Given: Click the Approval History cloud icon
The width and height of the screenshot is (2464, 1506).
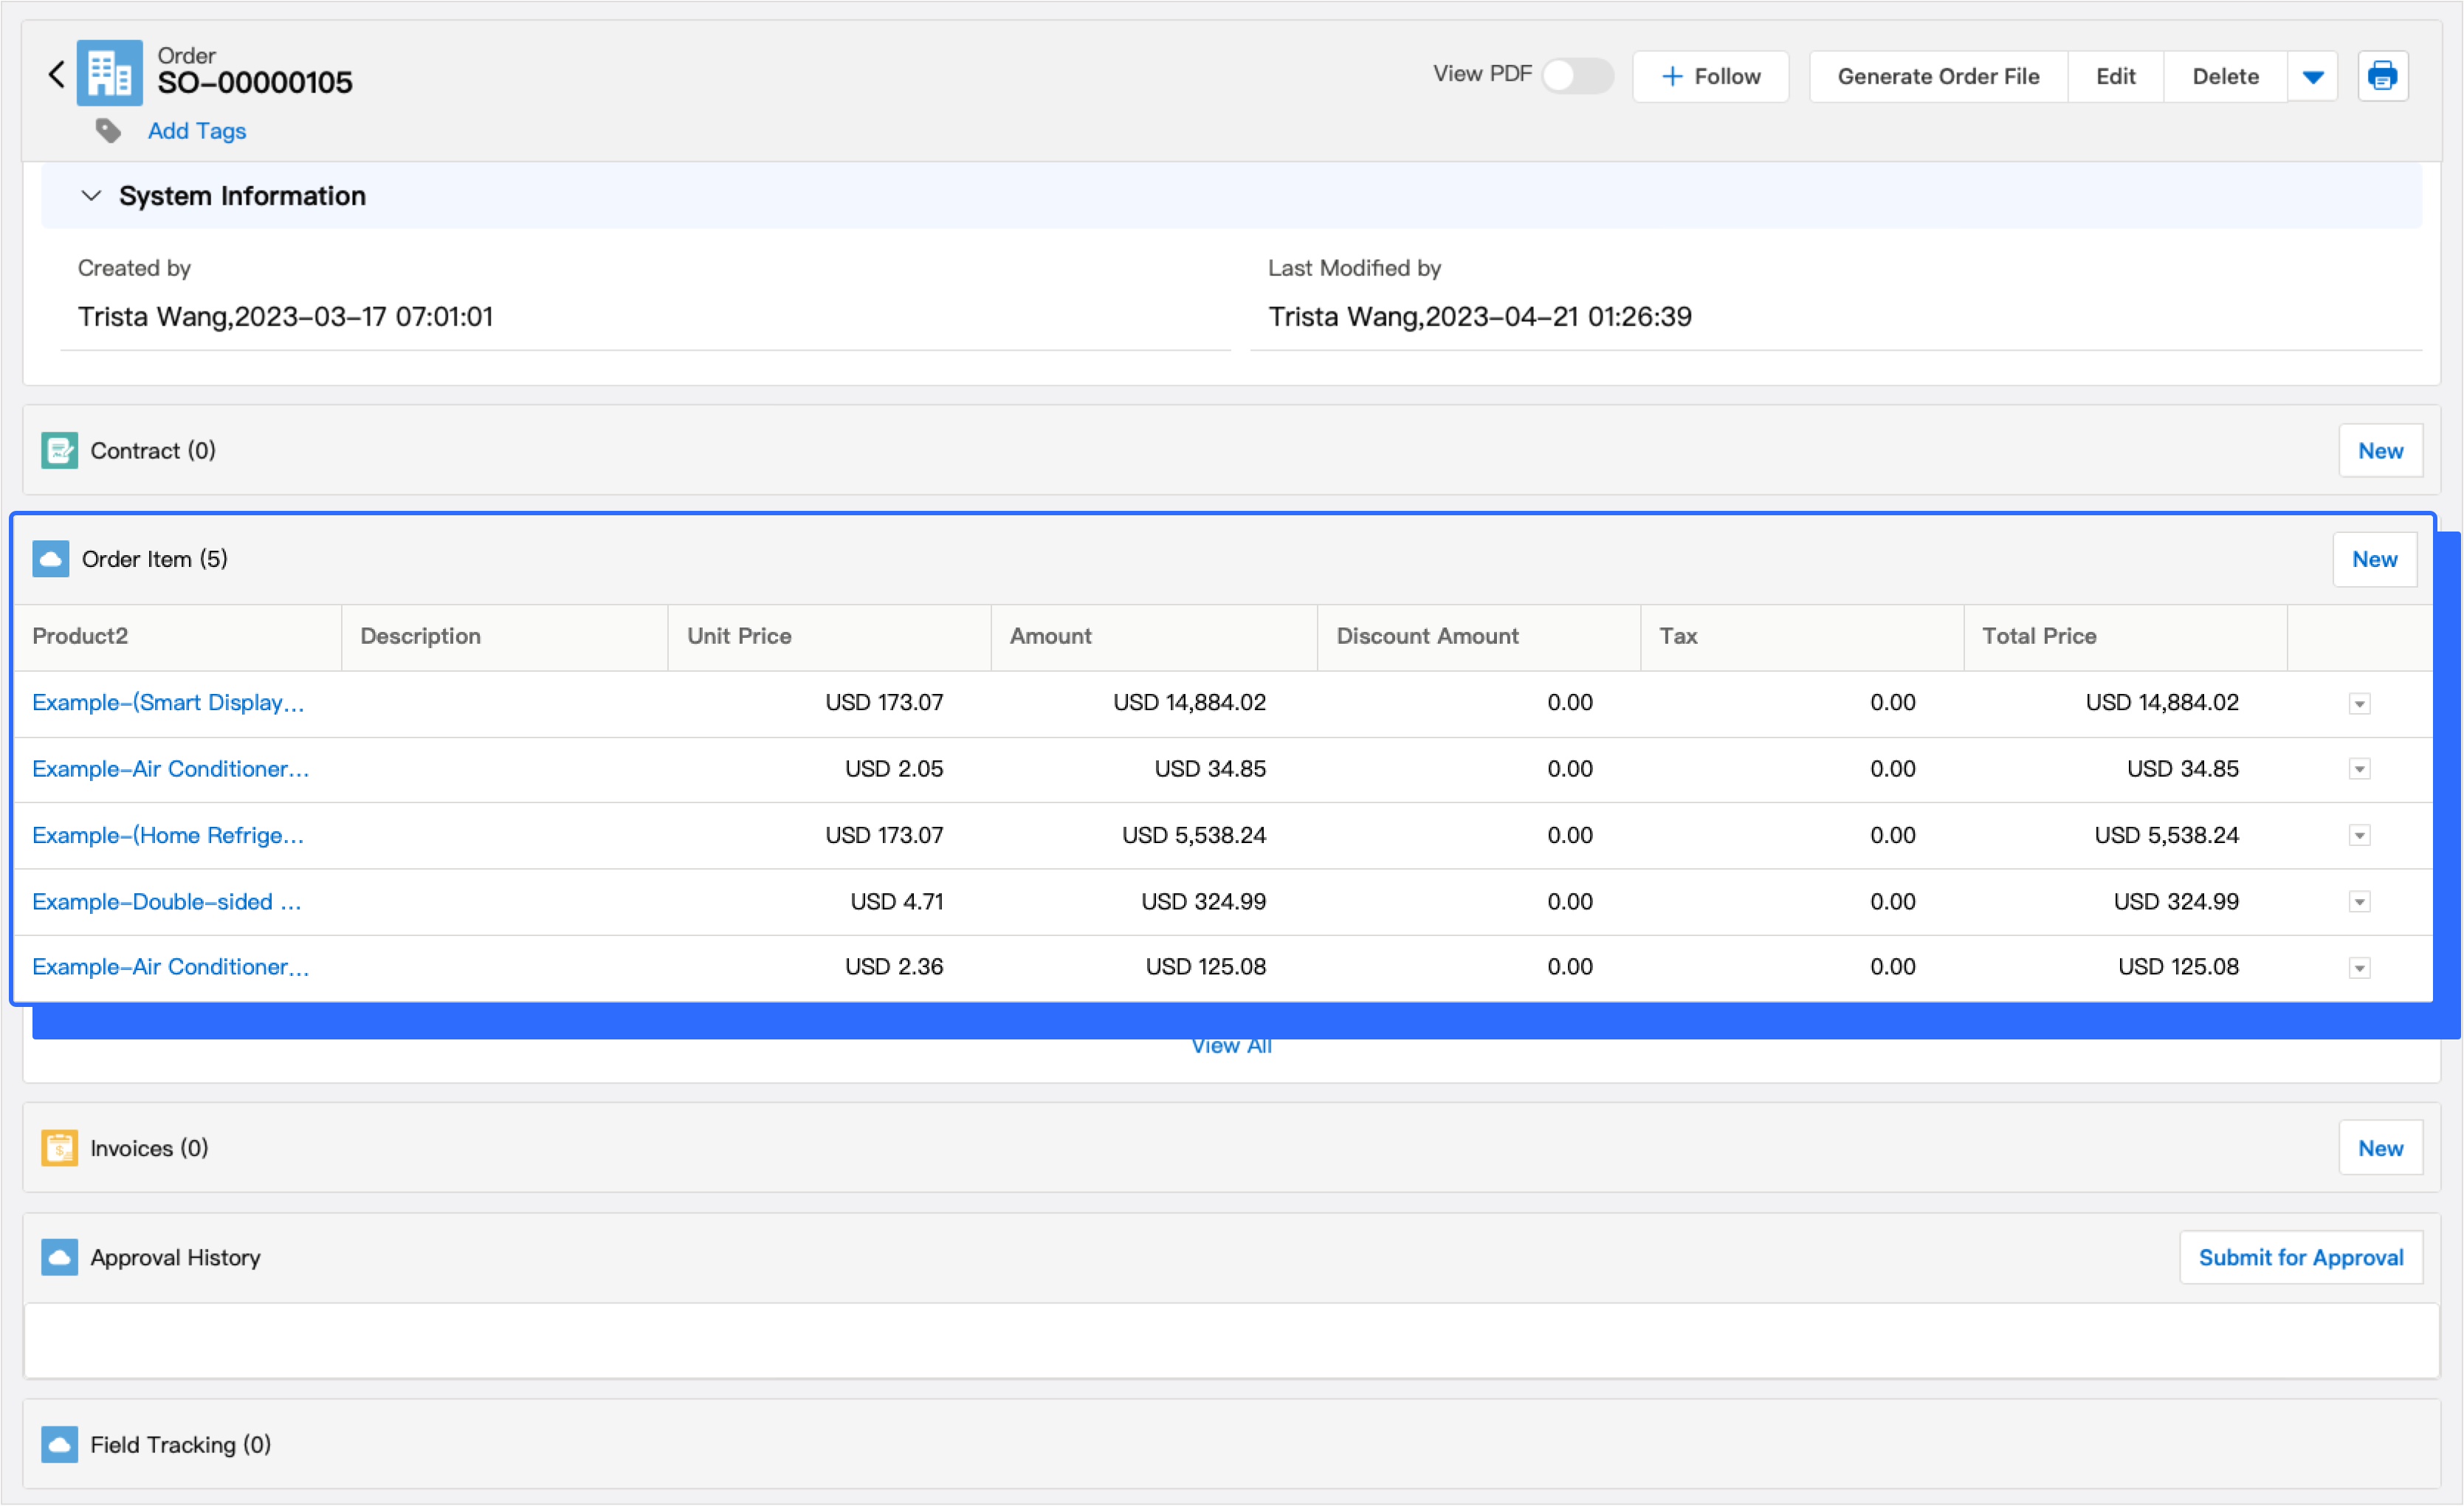Looking at the screenshot, I should pos(59,1257).
